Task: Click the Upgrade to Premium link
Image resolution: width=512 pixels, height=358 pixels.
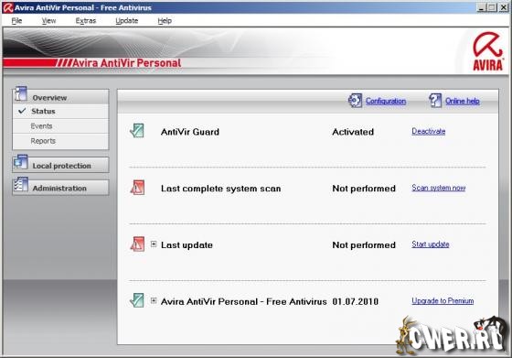Action: pyautogui.click(x=443, y=301)
